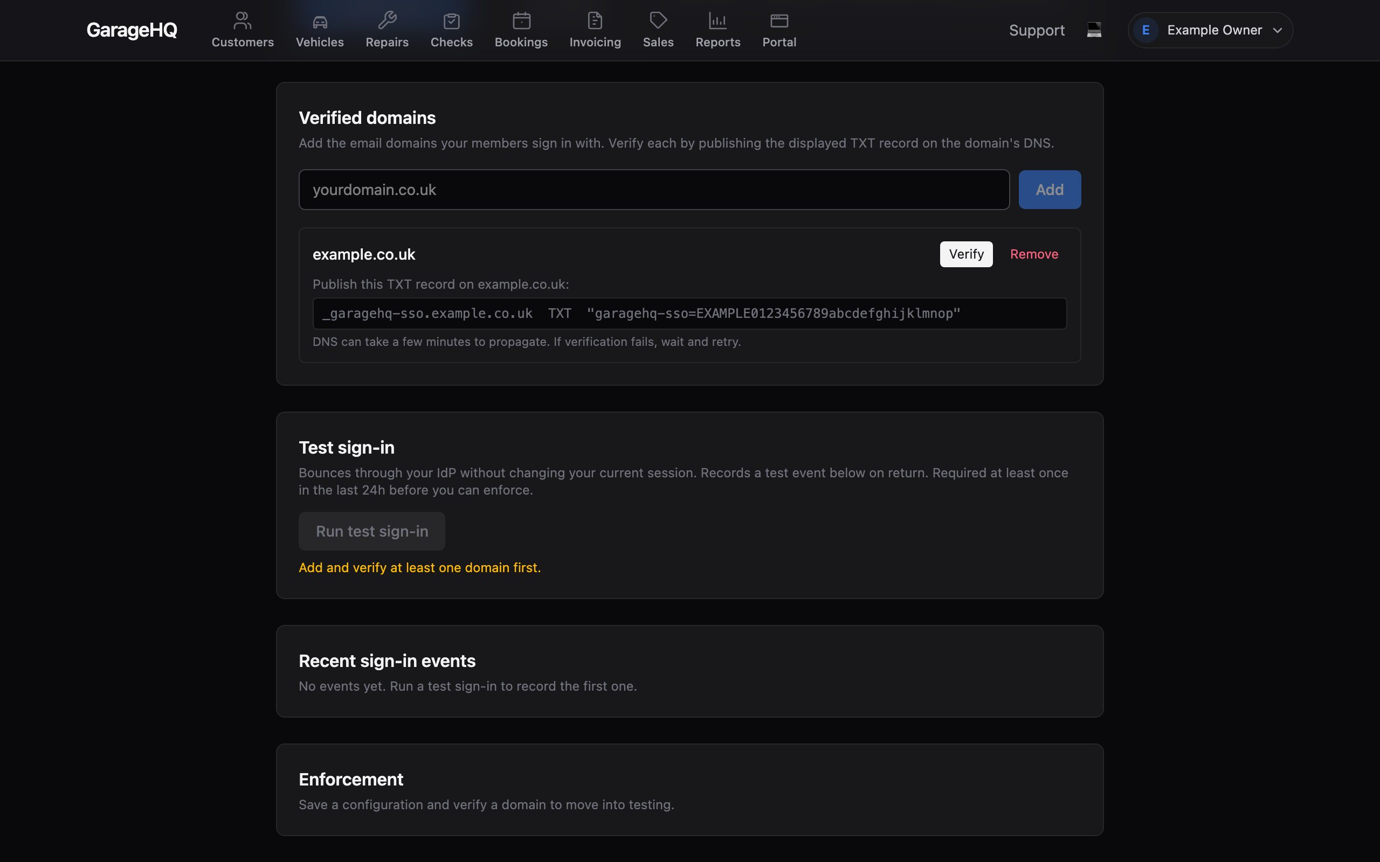Open the Reports chart icon
The image size is (1380, 862).
(717, 21)
